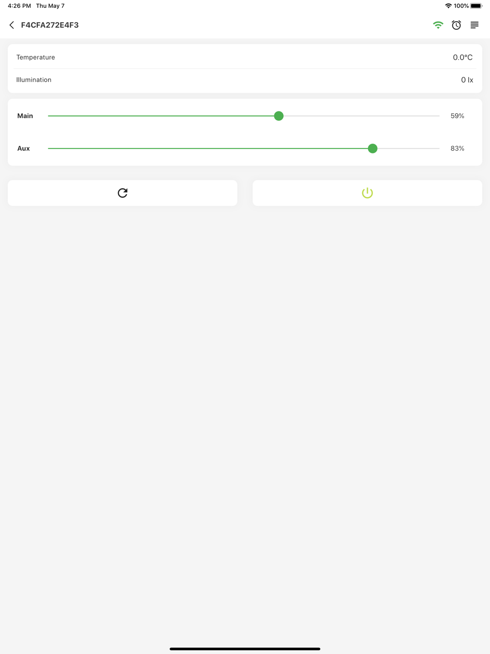
Task: Tap the 4:26 PM status bar clock
Action: [x=19, y=6]
